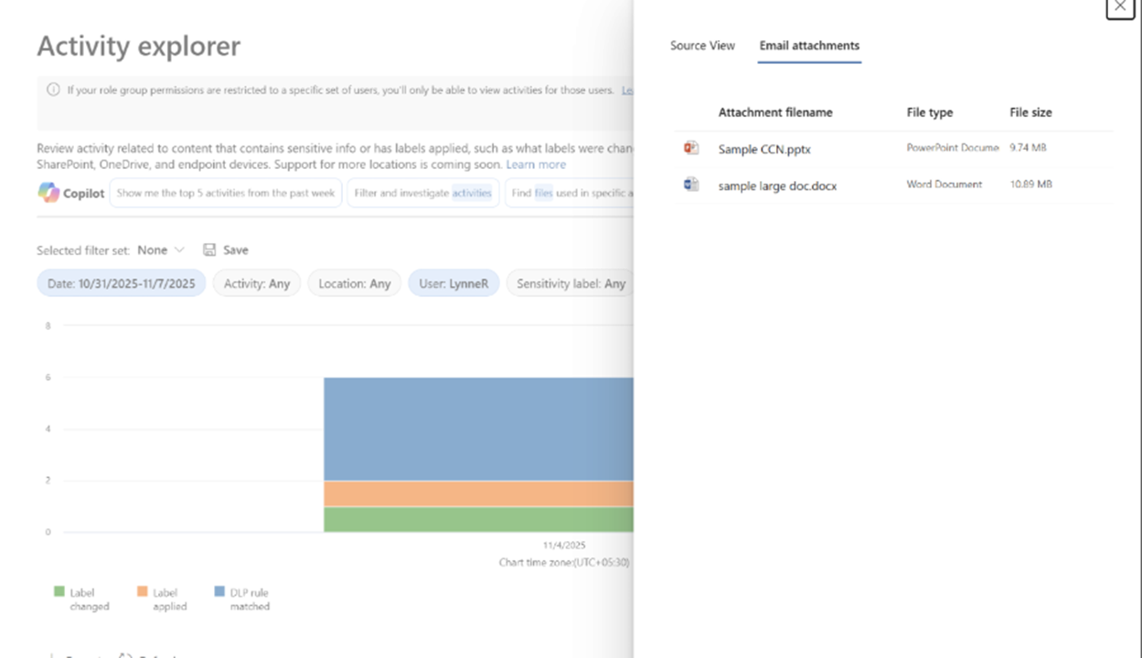Click the Filter and investigate activities prompt
The width and height of the screenshot is (1142, 658).
pos(422,193)
